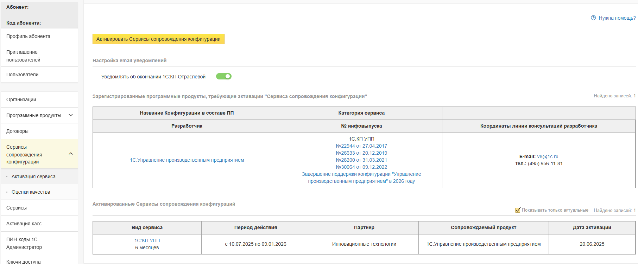Viewport: 638px width, 264px height.
Task: Open info release №30064 от 09.12.2022
Action: point(361,167)
